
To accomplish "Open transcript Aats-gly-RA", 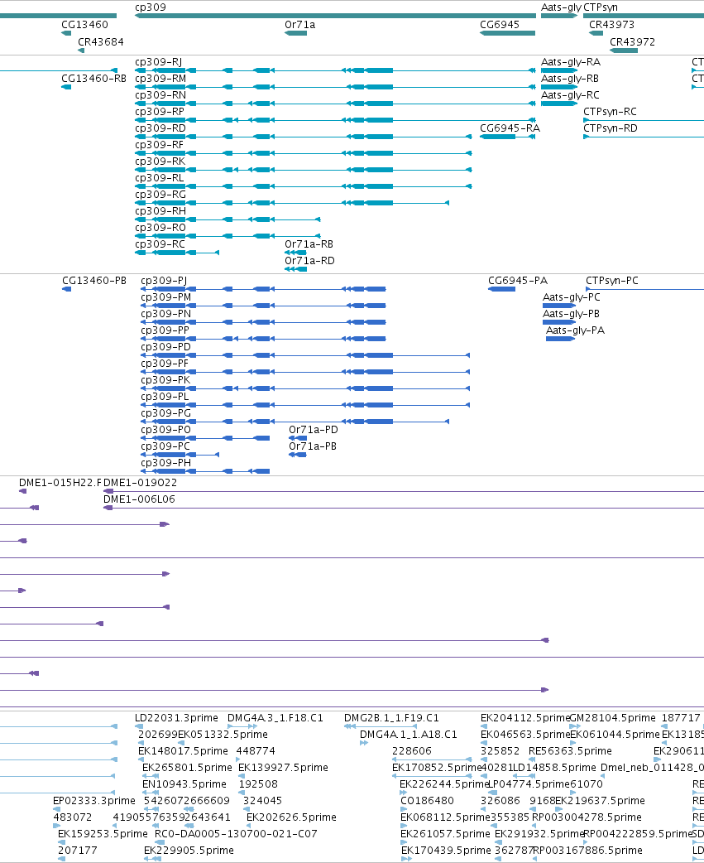I will [x=571, y=61].
